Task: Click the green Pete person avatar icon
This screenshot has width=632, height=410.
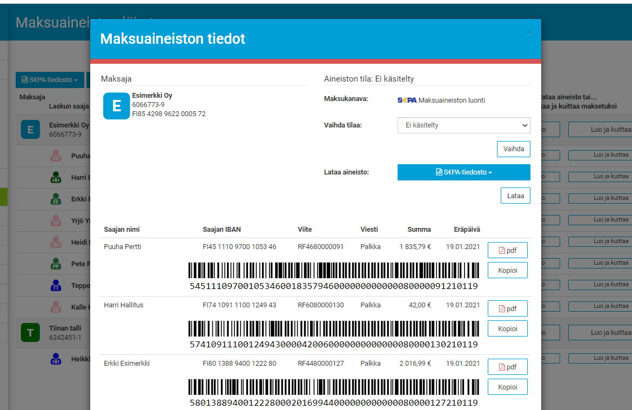Action: click(55, 264)
